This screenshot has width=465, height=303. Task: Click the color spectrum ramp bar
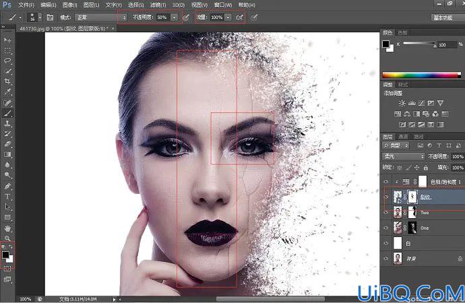[422, 75]
